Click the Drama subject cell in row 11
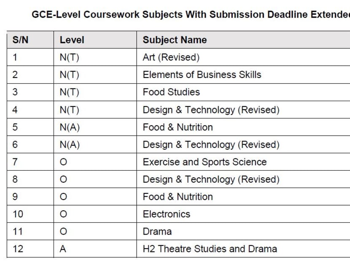350x262 pixels. [x=157, y=231]
